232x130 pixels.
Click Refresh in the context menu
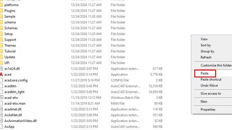tap(206, 57)
